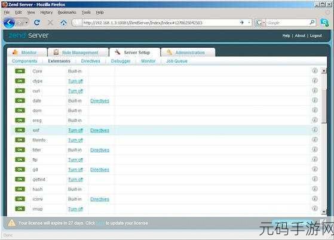Show info for the date extension
The width and height of the screenshot is (334, 240).
pyautogui.click(x=315, y=100)
